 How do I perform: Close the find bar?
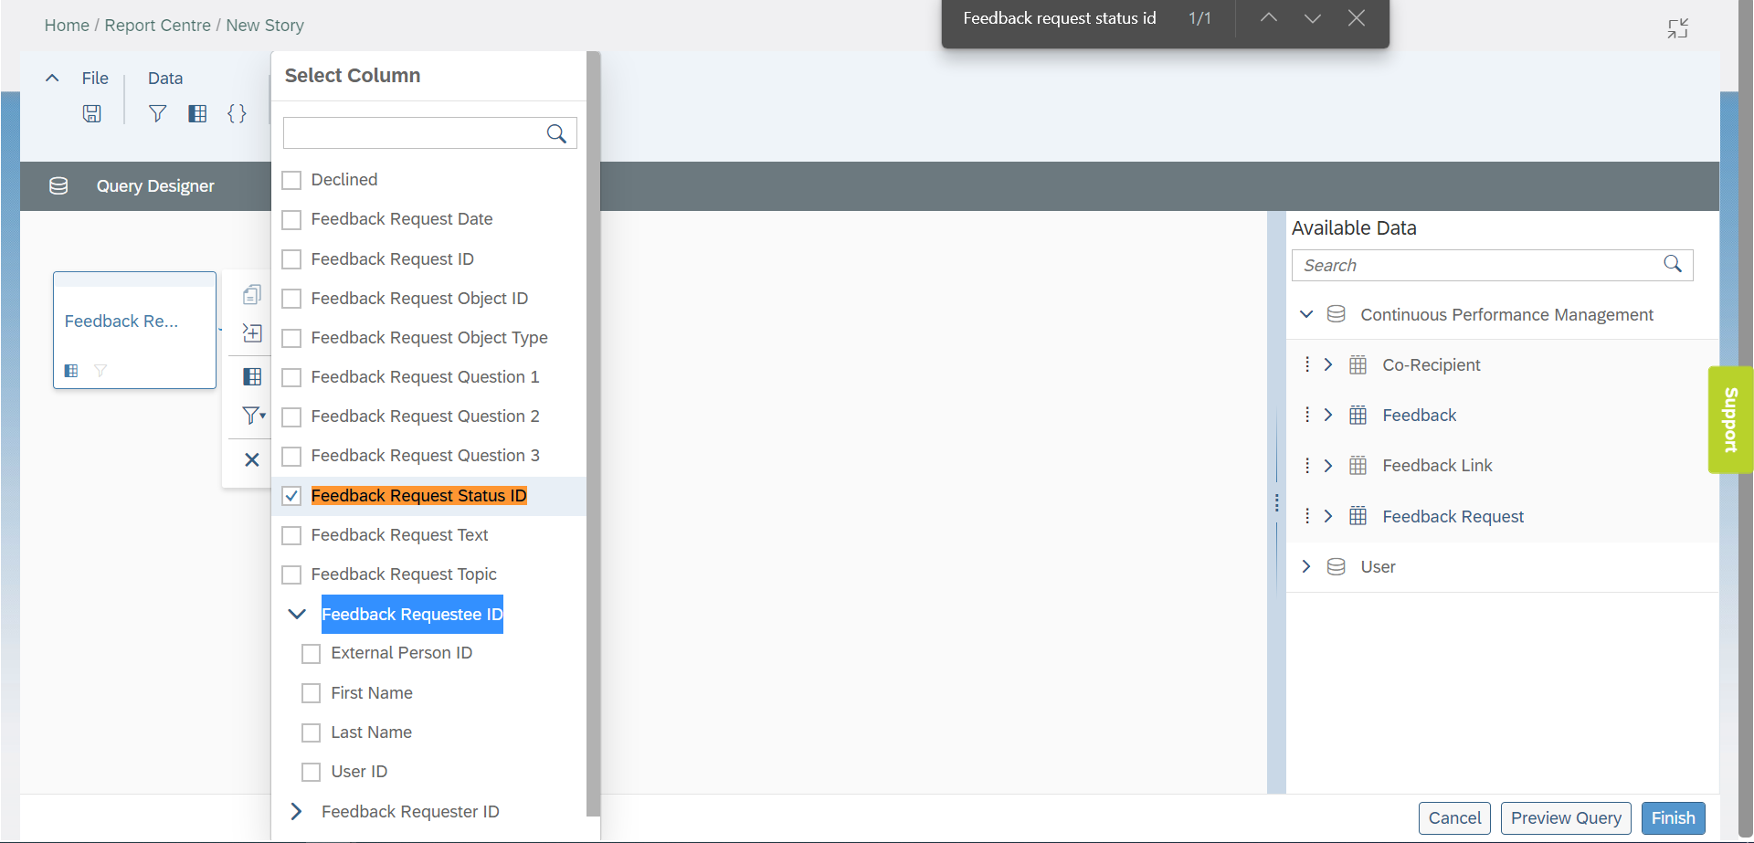1357,18
